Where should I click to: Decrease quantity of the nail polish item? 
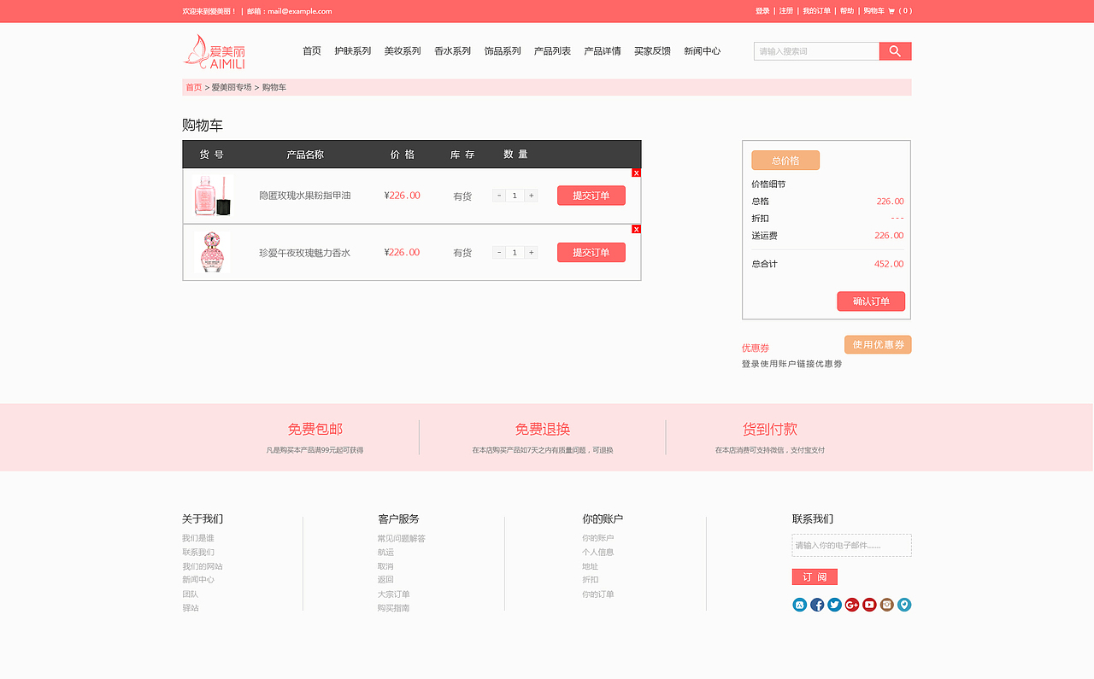pos(499,196)
